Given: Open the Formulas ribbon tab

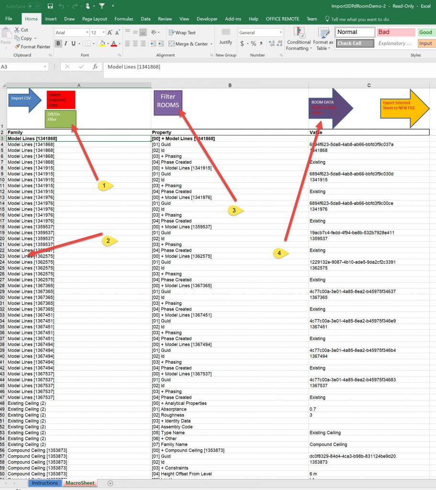Looking at the screenshot, I should click(123, 19).
